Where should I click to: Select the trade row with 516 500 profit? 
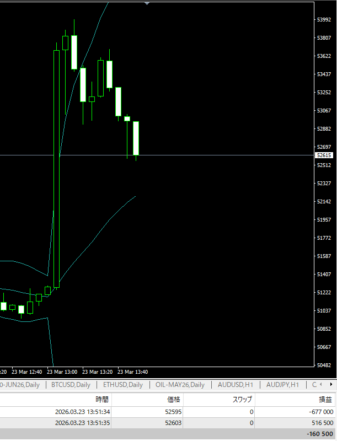point(165,423)
